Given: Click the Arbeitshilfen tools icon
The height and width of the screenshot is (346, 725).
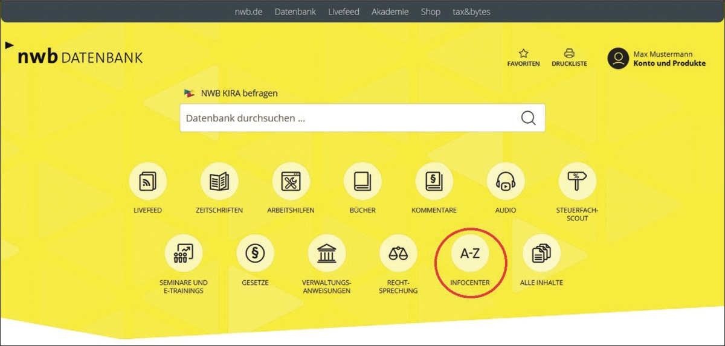Looking at the screenshot, I should click(291, 182).
